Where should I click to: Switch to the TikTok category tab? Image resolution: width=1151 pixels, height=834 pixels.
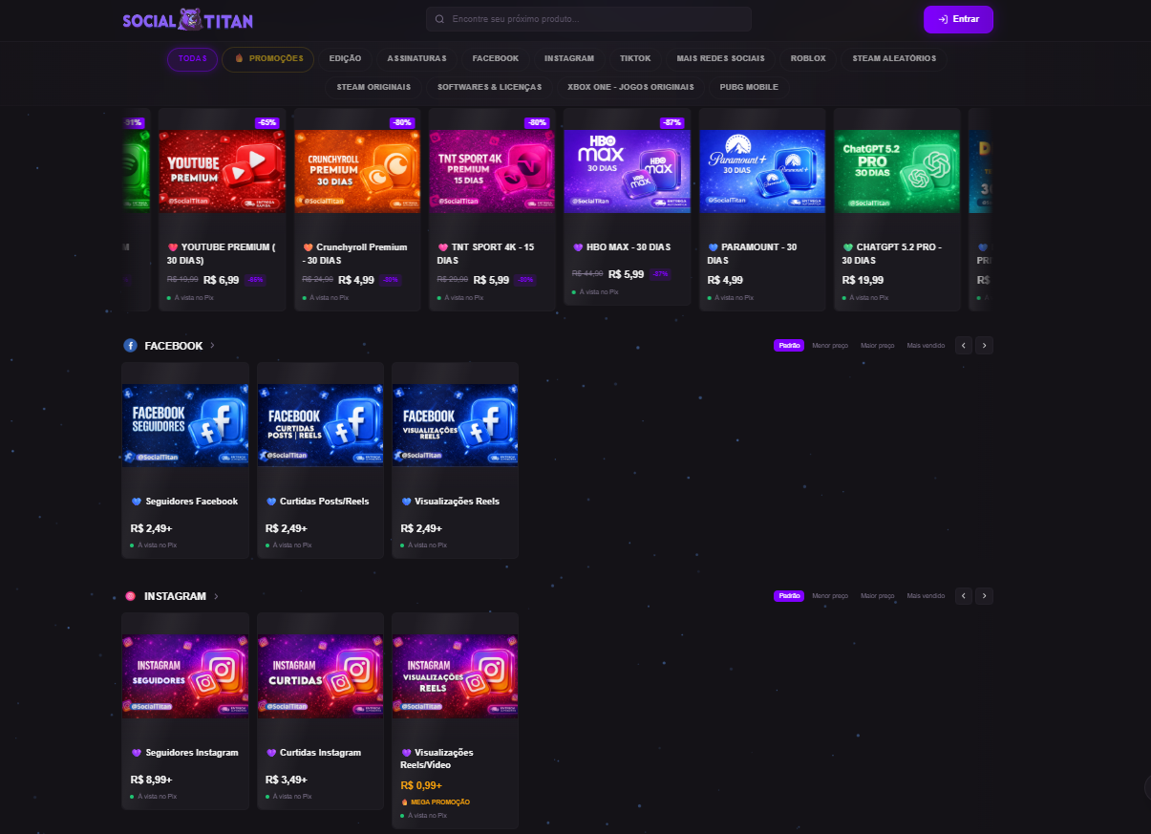point(634,59)
